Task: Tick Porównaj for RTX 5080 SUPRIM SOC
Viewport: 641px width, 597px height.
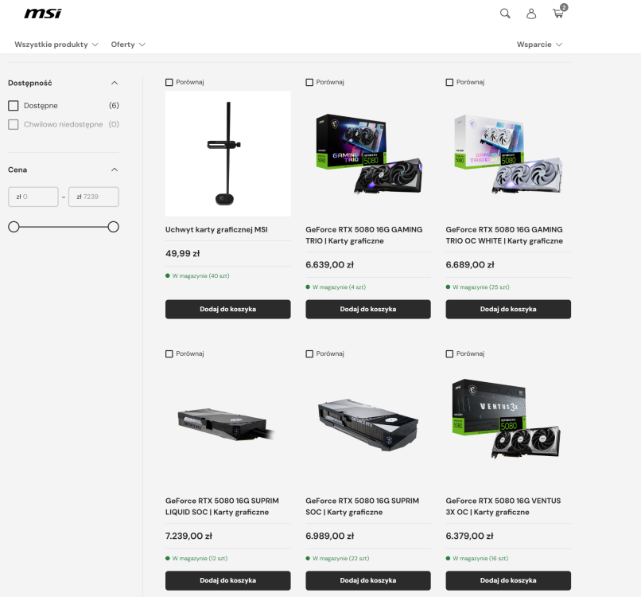Action: pyautogui.click(x=309, y=353)
